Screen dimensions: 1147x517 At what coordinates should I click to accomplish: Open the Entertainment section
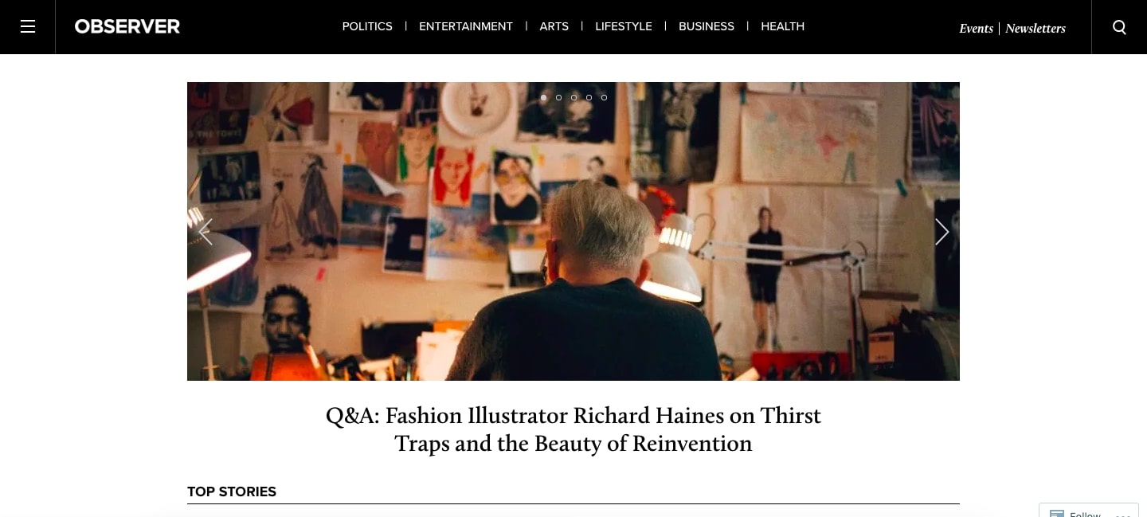coord(466,26)
